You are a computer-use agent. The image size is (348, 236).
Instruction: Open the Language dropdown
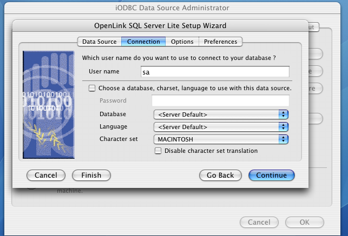[221, 127]
